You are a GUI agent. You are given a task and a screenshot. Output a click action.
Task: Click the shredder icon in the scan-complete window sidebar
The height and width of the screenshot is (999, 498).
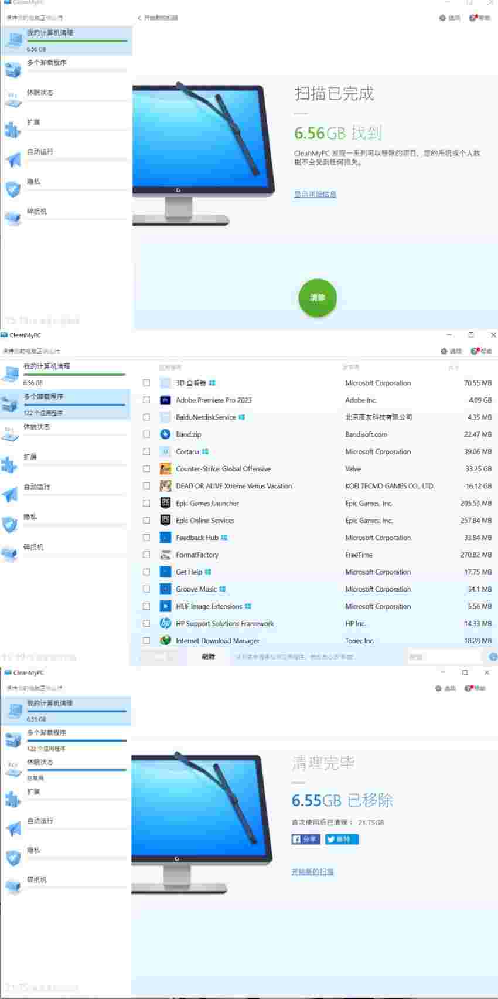pyautogui.click(x=13, y=219)
